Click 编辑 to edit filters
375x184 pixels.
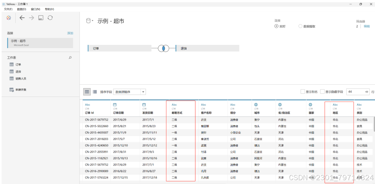pyautogui.click(x=367, y=26)
